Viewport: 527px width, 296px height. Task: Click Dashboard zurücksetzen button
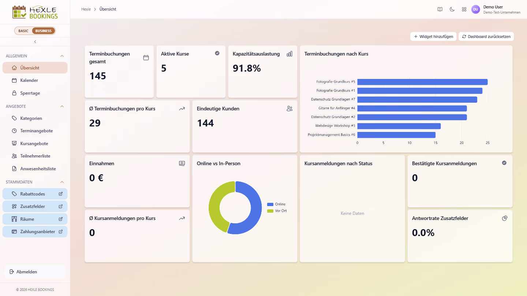pos(486,37)
